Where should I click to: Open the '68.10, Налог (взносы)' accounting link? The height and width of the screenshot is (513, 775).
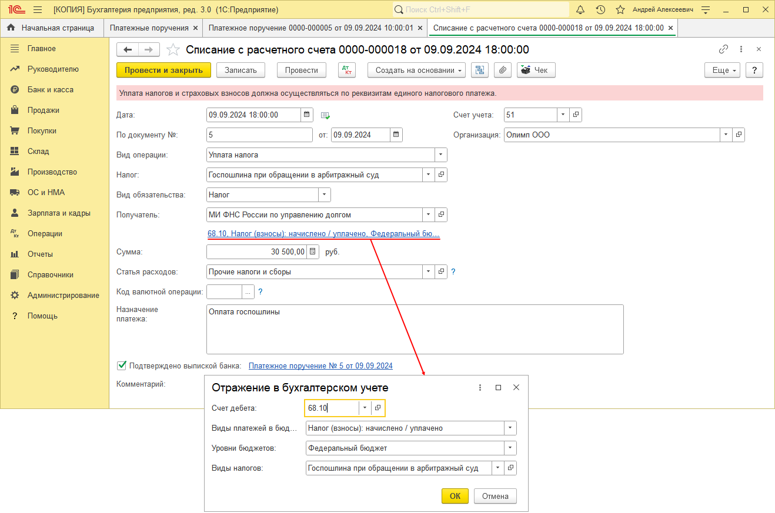(323, 234)
